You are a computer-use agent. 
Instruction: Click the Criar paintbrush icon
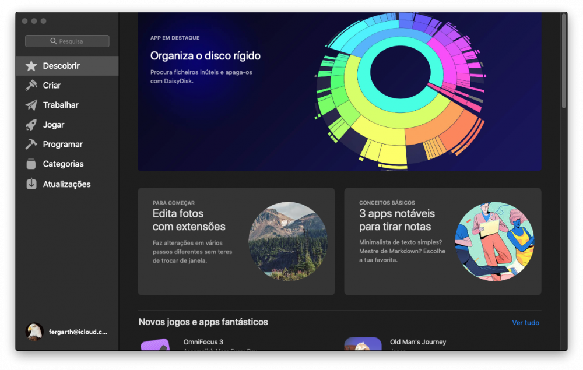[x=31, y=86]
